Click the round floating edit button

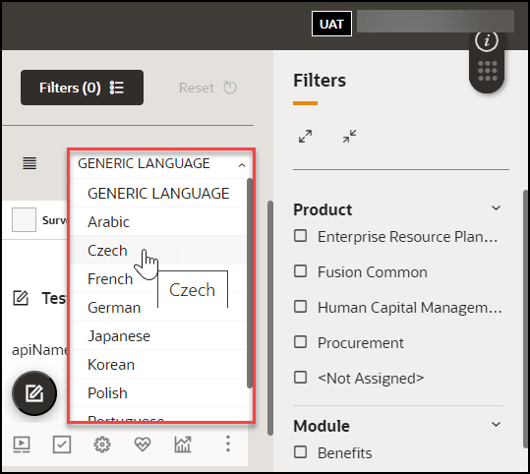(x=34, y=393)
